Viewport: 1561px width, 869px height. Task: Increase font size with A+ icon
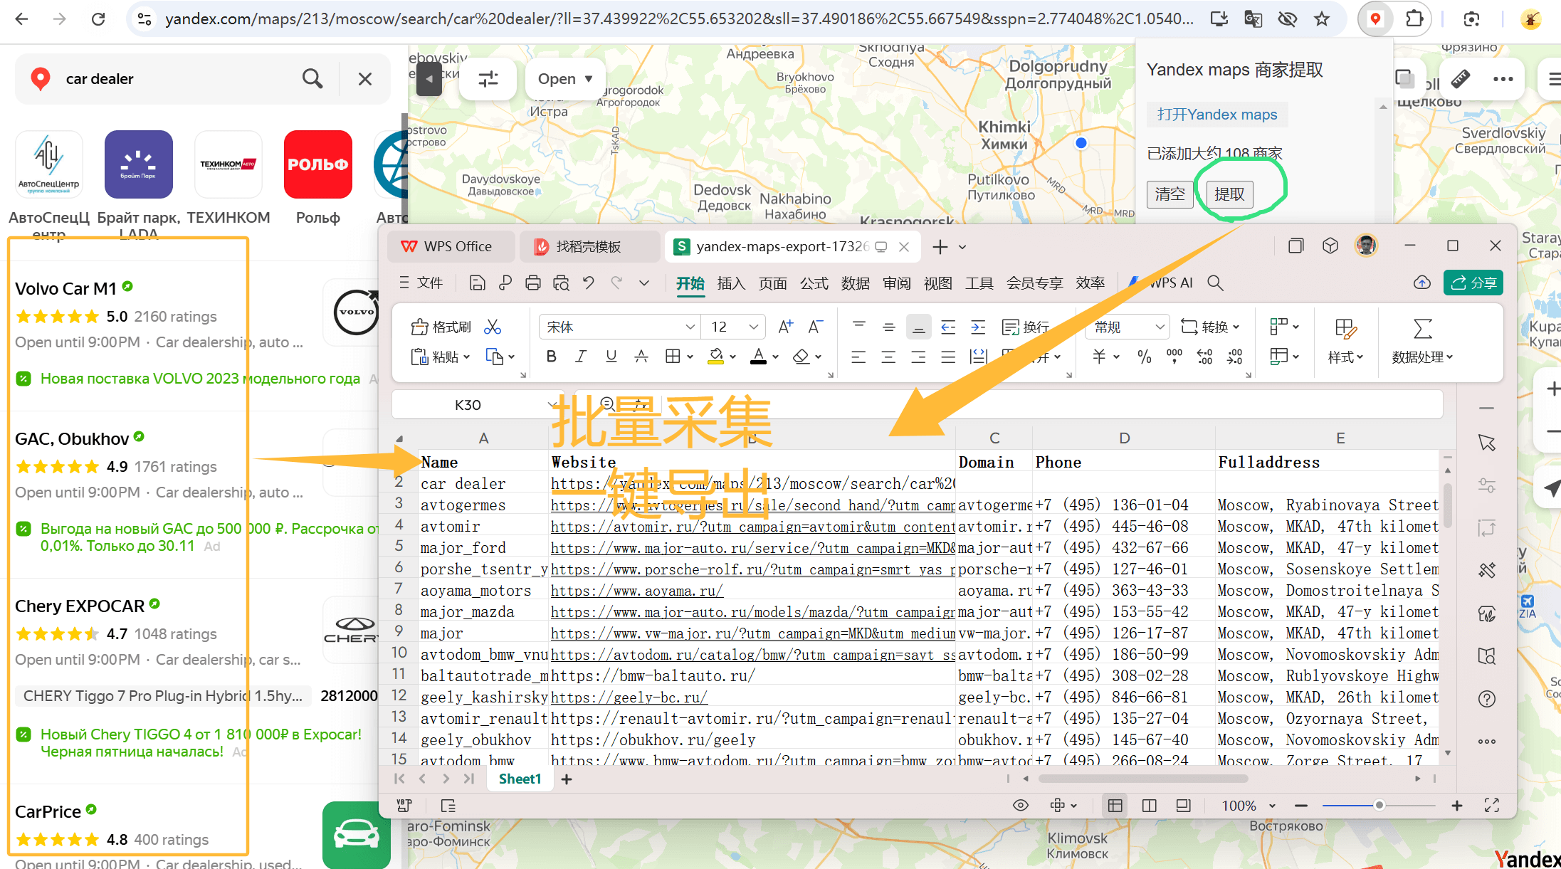785,327
